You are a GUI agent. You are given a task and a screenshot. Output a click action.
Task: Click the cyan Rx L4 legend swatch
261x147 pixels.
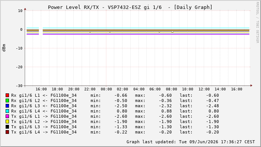click(7, 111)
